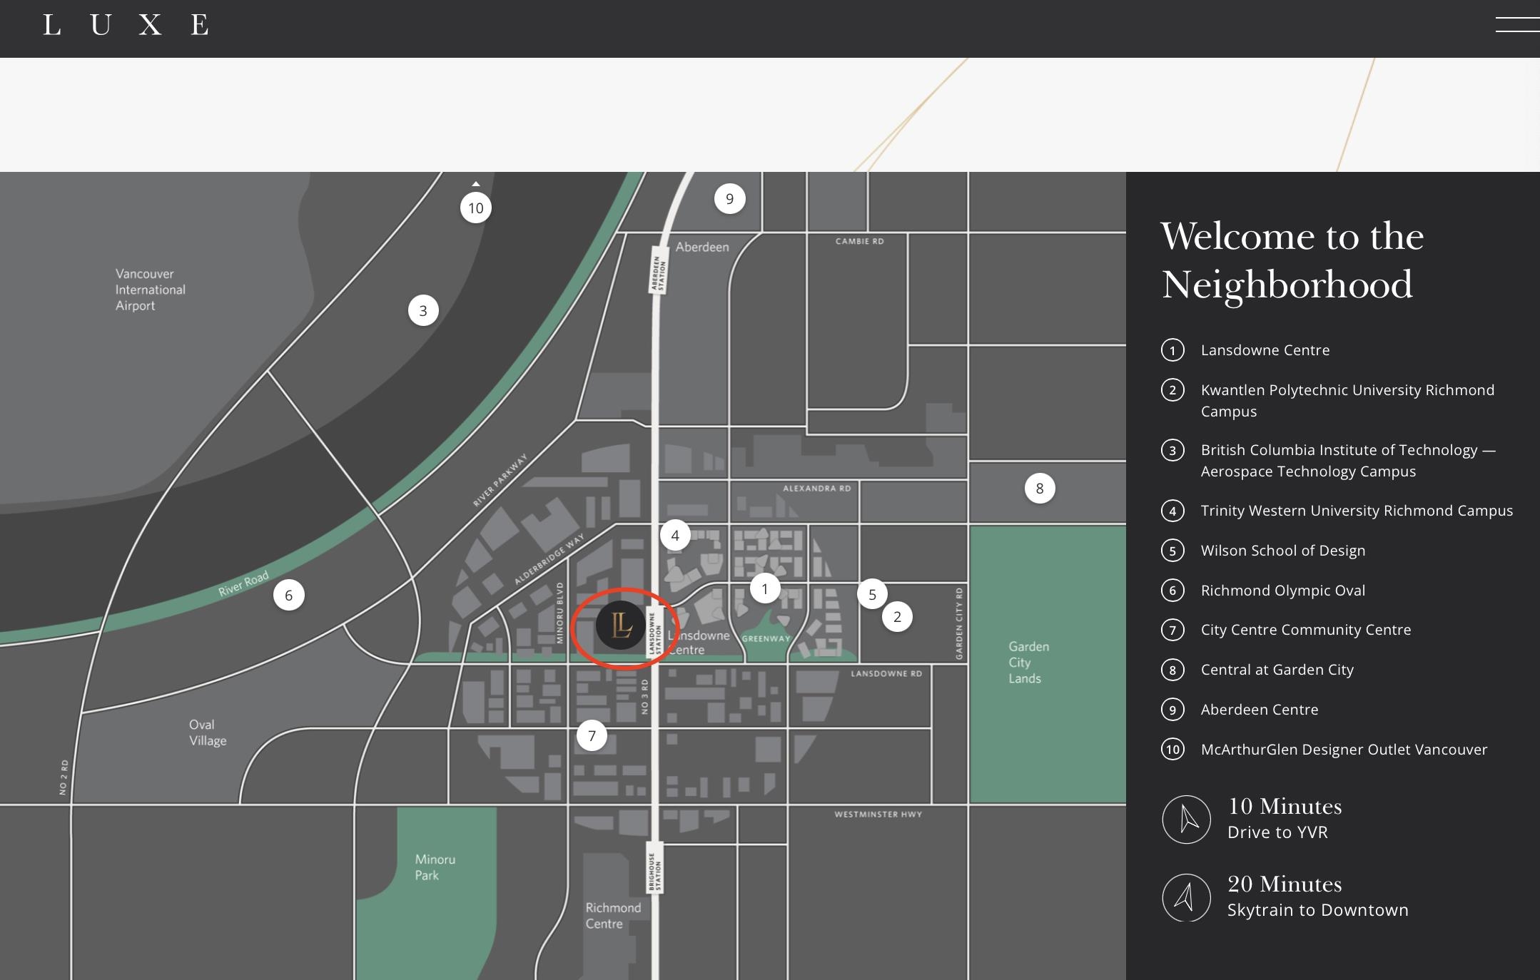1540x980 pixels.
Task: Click the No 3 Rd road label
Action: [x=644, y=696]
